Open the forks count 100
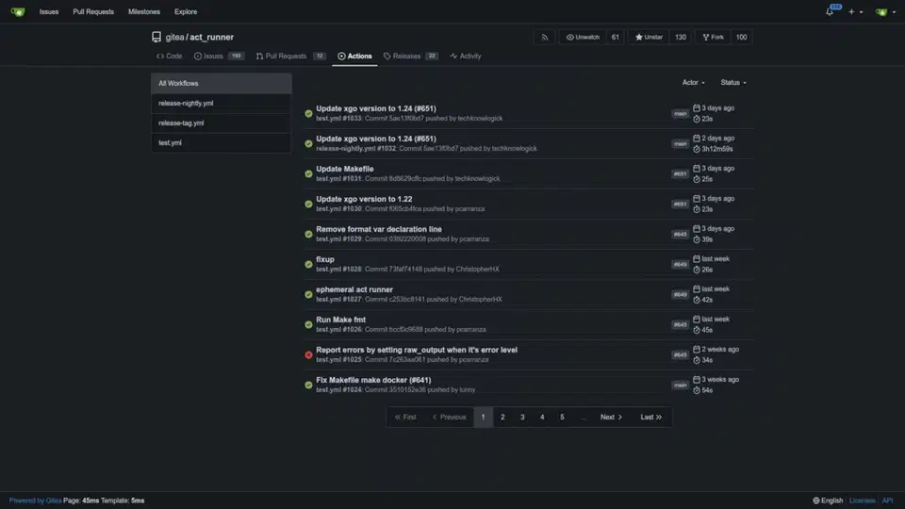905x509 pixels. coord(741,37)
